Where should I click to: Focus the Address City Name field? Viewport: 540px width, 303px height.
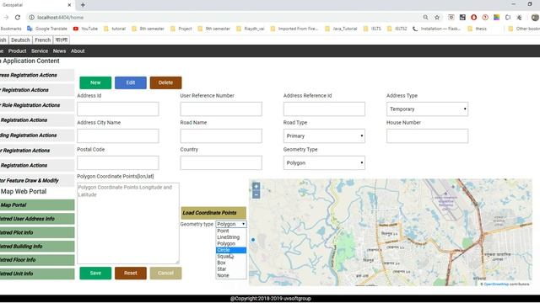pyautogui.click(x=118, y=136)
